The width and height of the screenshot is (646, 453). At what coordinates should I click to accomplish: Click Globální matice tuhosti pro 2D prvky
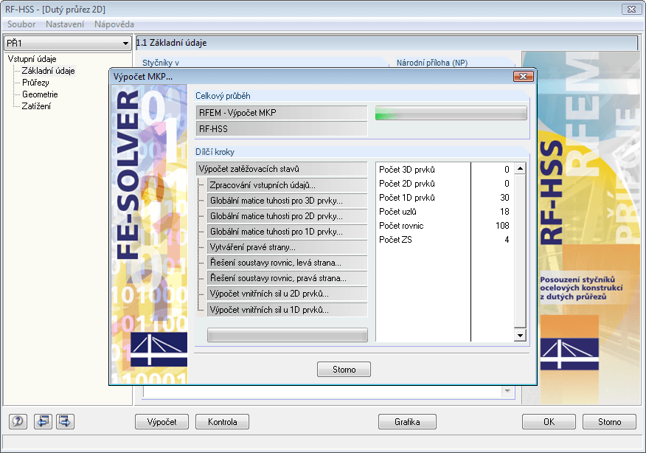[287, 216]
